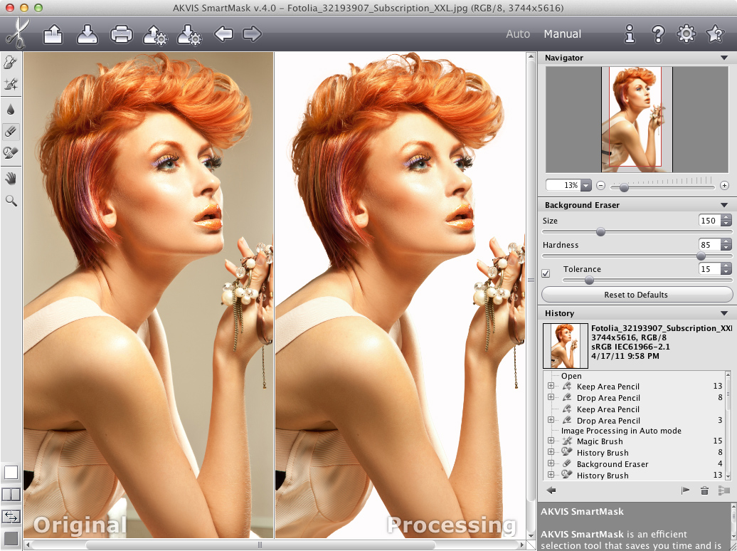The height and width of the screenshot is (551, 737).
Task: Switch to Manual mode
Action: pos(562,34)
